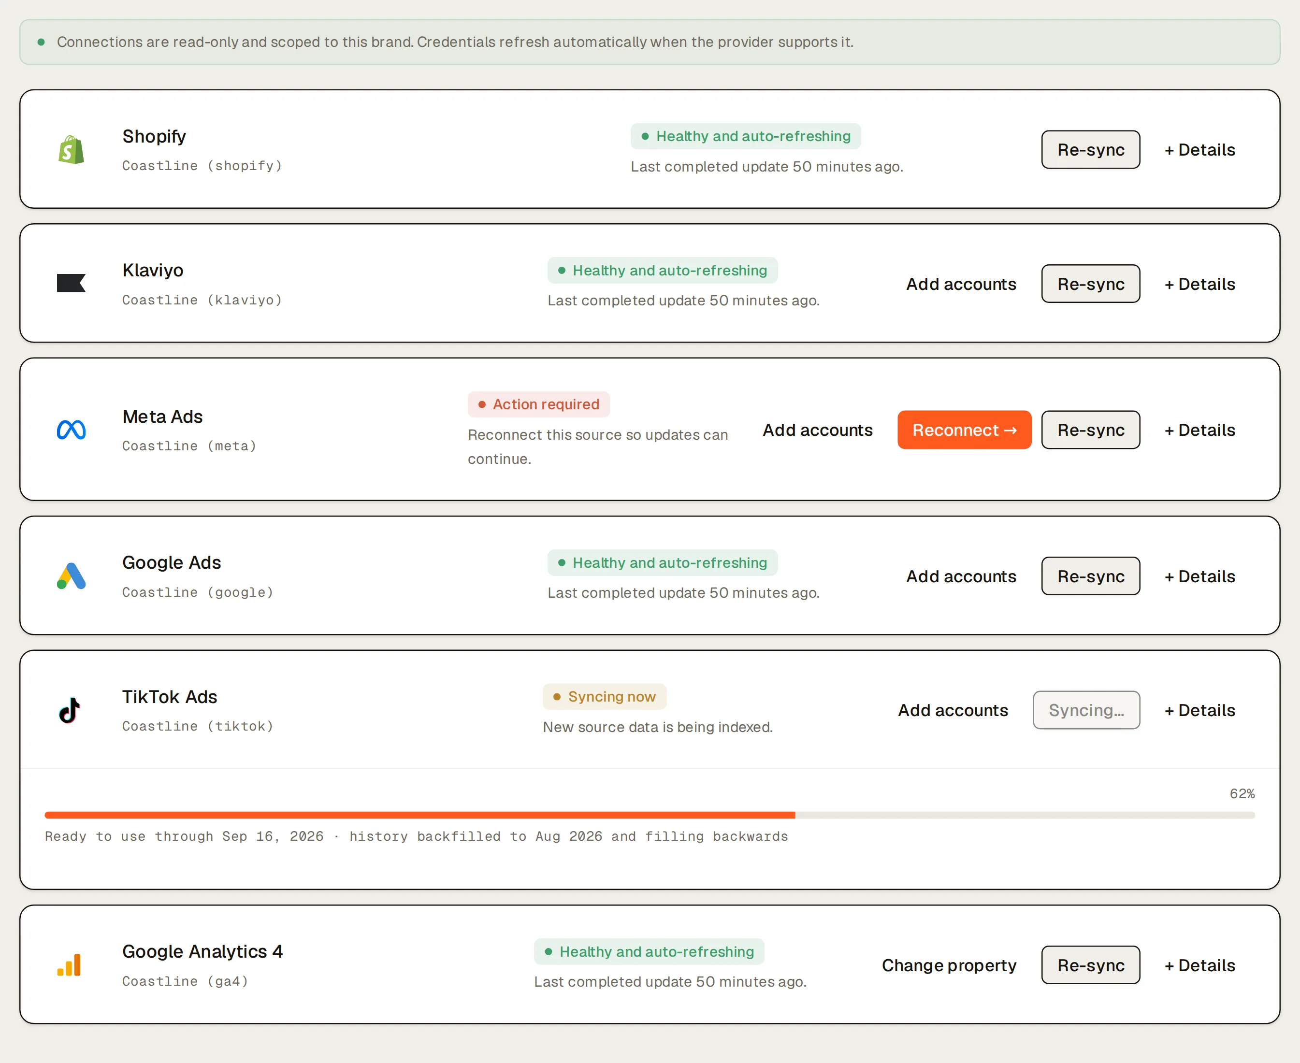Viewport: 1300px width, 1063px height.
Task: Click the Shopify bag logo icon
Action: pyautogui.click(x=71, y=149)
